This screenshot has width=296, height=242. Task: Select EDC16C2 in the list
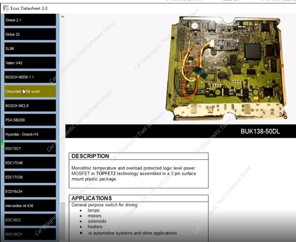pos(30,220)
